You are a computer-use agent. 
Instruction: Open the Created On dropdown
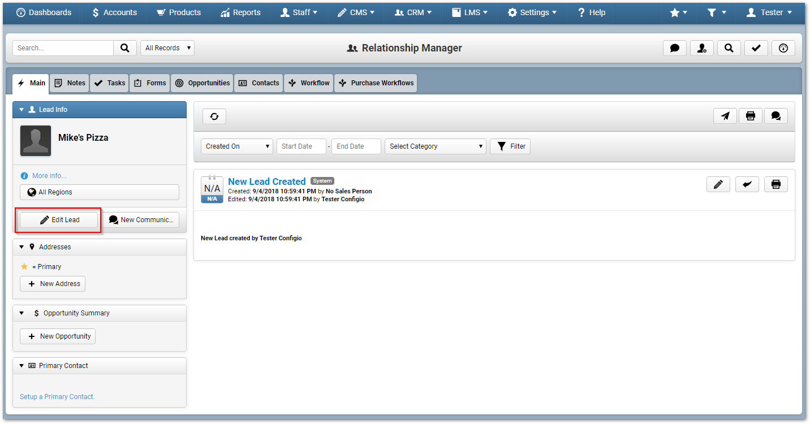tap(237, 146)
